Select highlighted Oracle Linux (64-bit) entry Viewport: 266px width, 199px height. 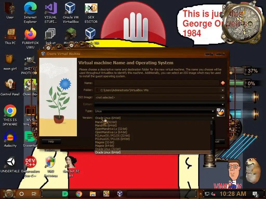tap(152, 152)
